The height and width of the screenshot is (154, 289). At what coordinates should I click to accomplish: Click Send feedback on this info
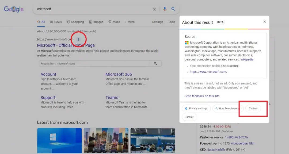[202, 96]
